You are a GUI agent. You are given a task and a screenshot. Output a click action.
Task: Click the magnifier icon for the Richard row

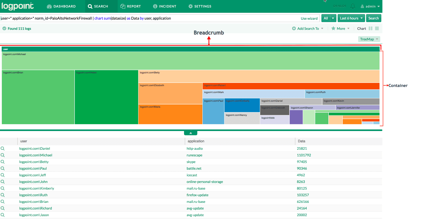(3, 208)
